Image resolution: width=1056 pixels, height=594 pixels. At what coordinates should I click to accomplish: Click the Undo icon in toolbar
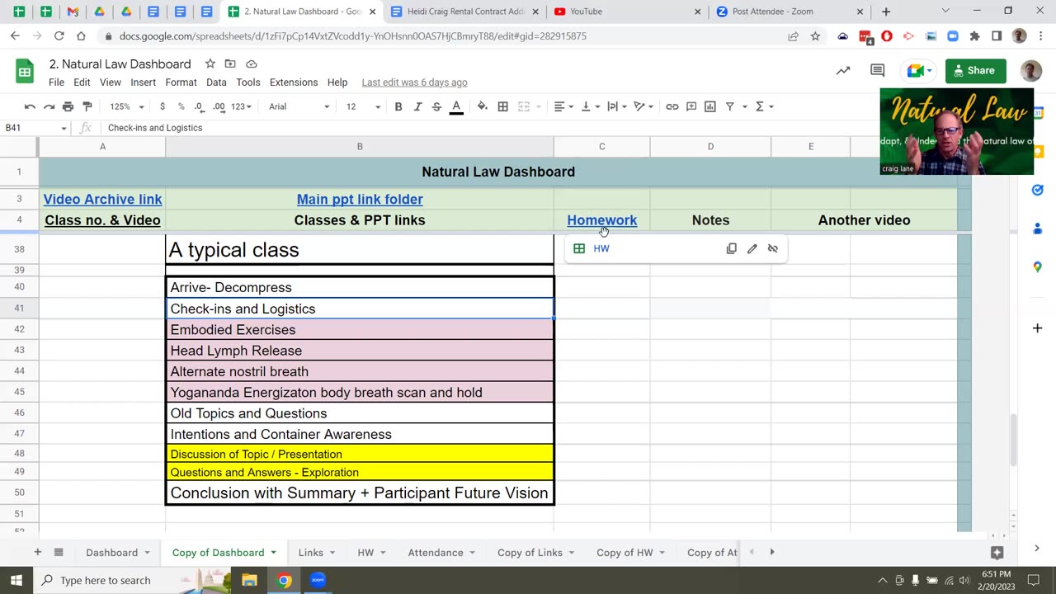pyautogui.click(x=30, y=106)
